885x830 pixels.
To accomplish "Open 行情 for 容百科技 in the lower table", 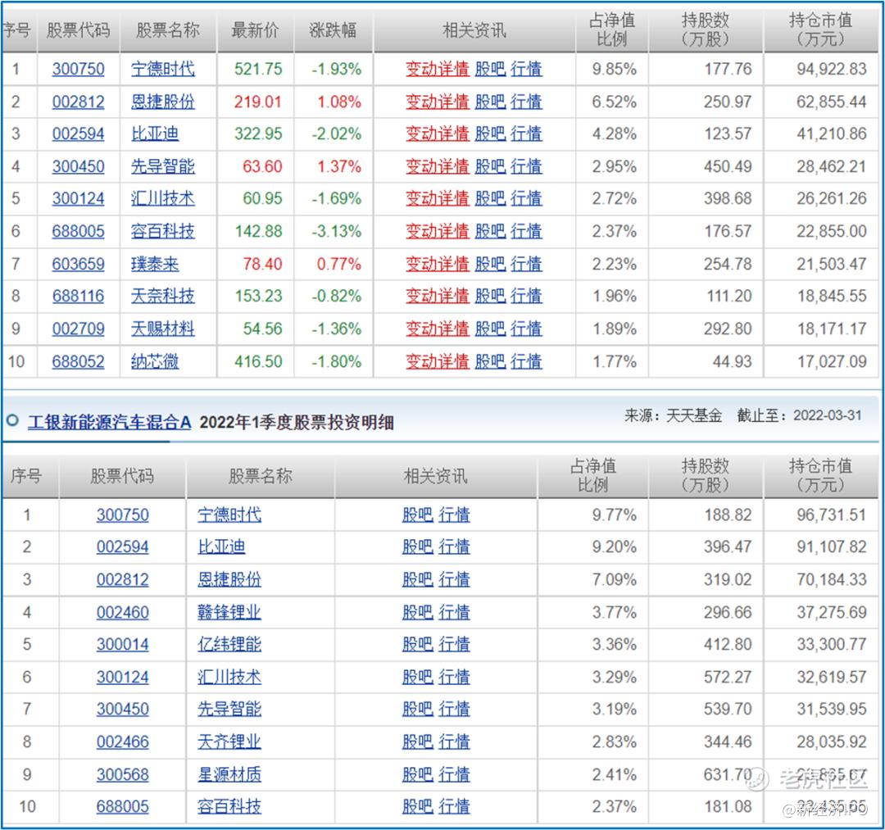I will coord(454,807).
